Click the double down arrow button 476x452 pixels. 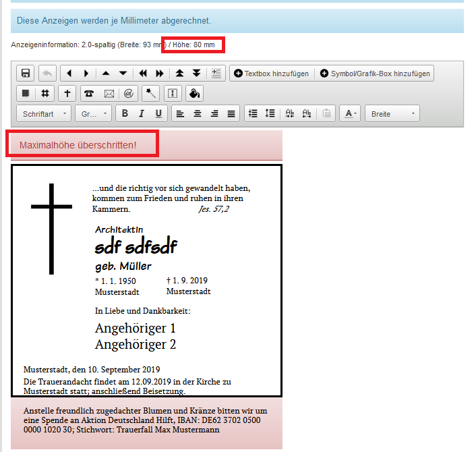coord(197,74)
